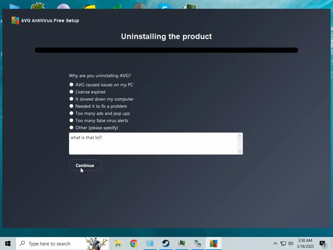Click the panda search highlight image
333x250 pixels.
(x=97, y=243)
